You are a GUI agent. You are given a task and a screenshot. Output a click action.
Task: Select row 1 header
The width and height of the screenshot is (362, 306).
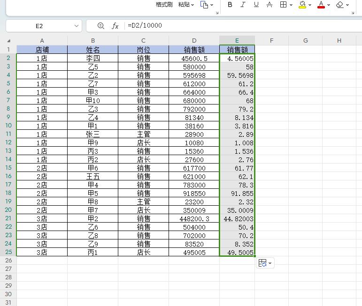click(8, 50)
